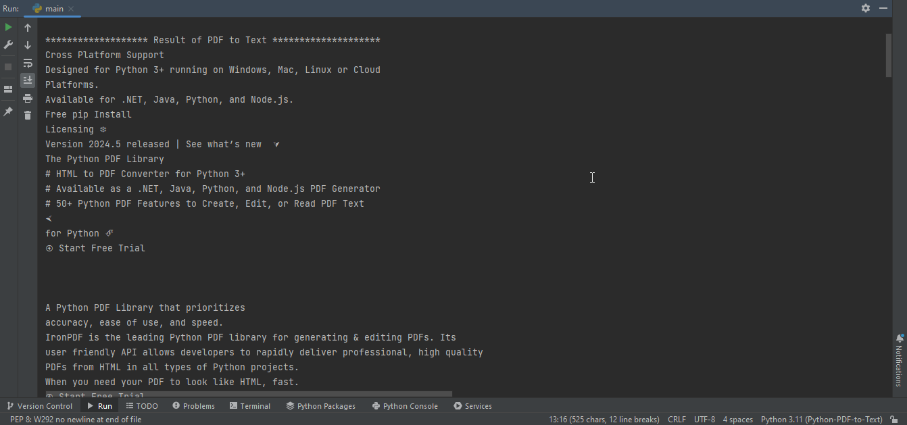Open the Problems tool window
907x425 pixels.
pyautogui.click(x=193, y=406)
